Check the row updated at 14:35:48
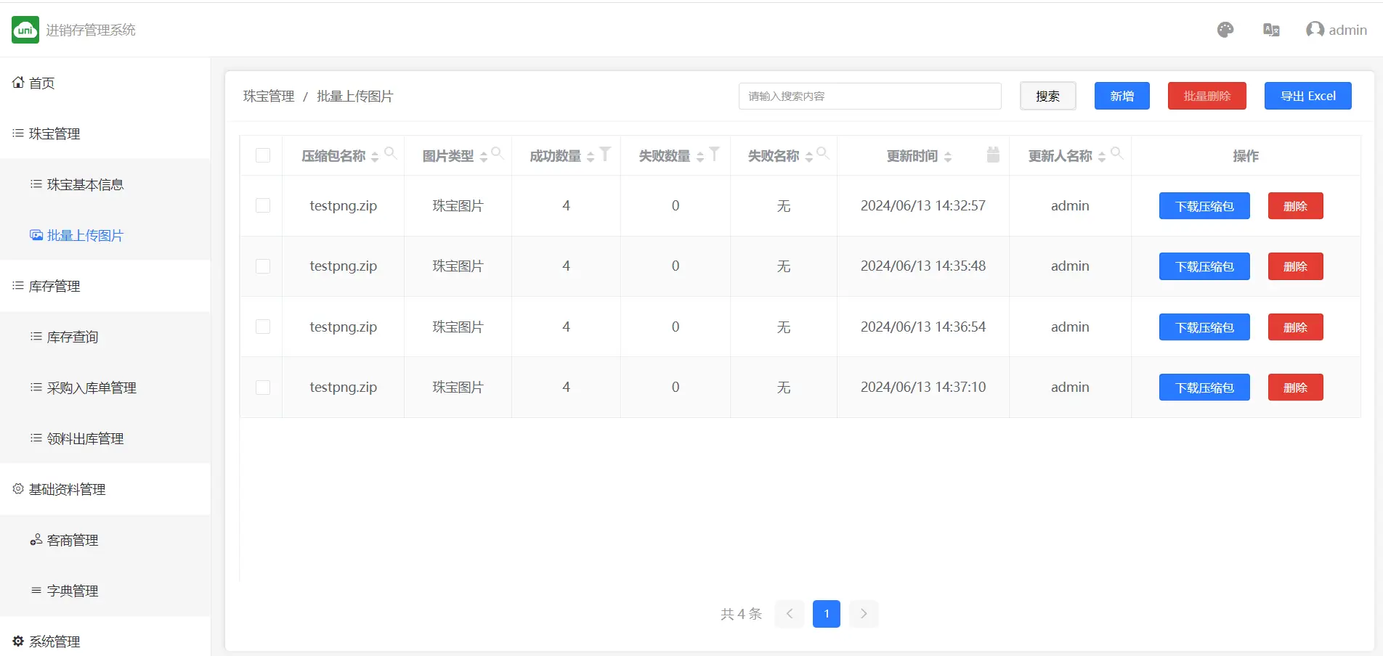Screen dimensions: 1383x656 pyautogui.click(x=263, y=266)
